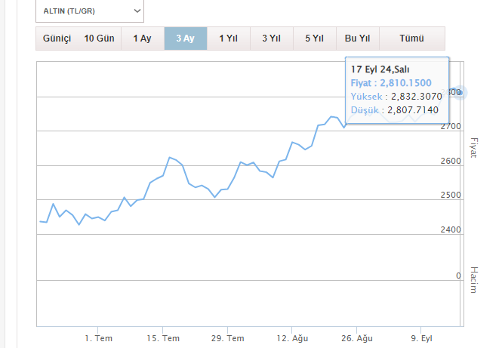502x348 pixels.
Task: Click the Yüksek value in the tooltip
Action: (415, 97)
